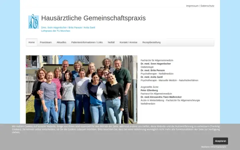Click the Angestellte Ärzte heading
Image resolution: width=240 pixels, height=150 pixels.
(x=150, y=87)
